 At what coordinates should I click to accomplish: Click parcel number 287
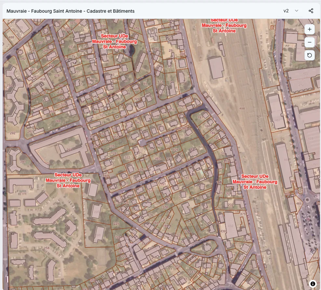(x=40, y=43)
